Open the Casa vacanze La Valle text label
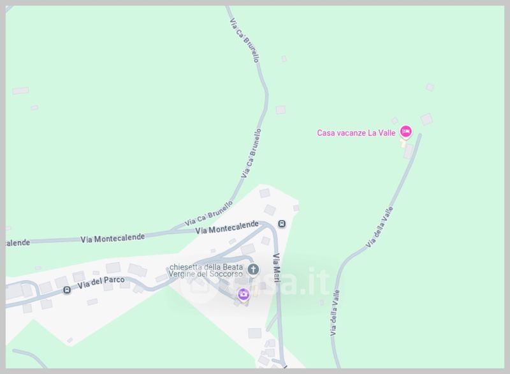 356,133
